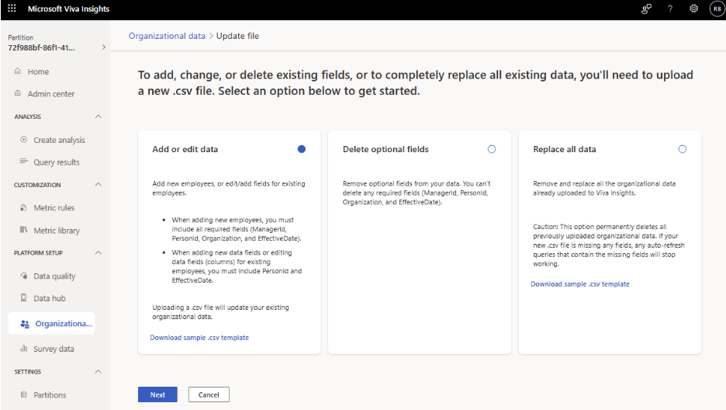
Task: Click the RB account avatar
Action: tap(717, 9)
